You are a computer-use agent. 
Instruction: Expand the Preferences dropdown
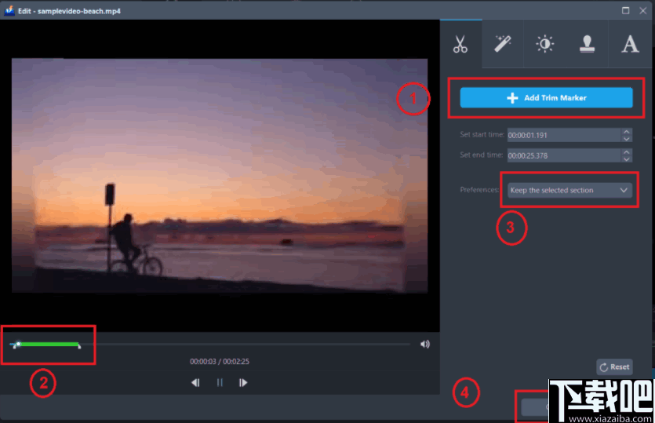pyautogui.click(x=569, y=190)
